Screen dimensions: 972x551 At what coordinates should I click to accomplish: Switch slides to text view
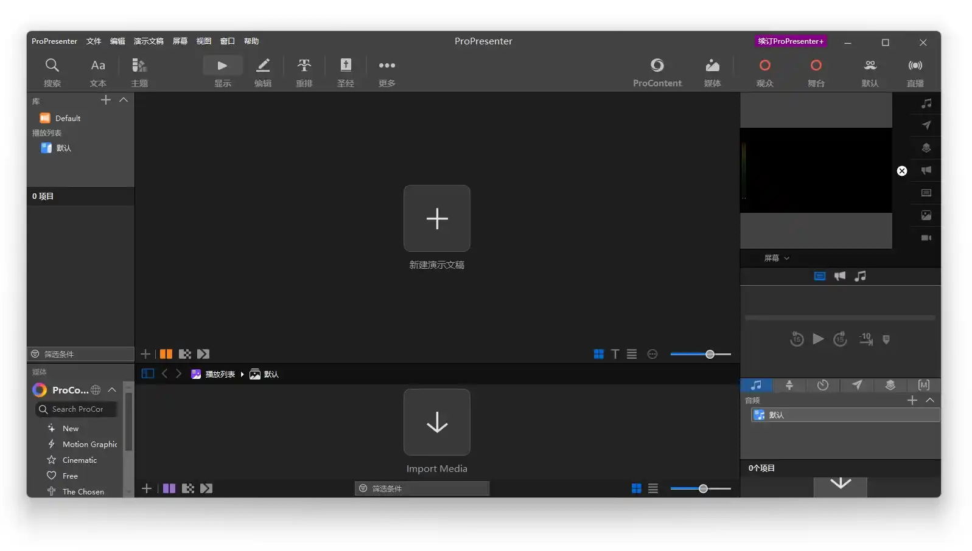(x=615, y=354)
